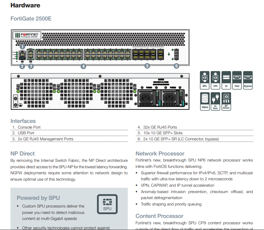The image size is (264, 230).
Task: Click the Fortinet logo on front panel
Action: pos(27,35)
